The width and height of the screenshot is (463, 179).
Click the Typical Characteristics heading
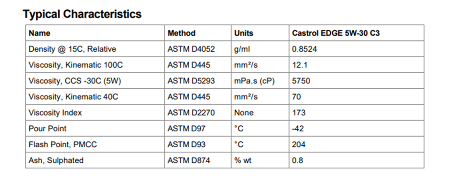click(82, 14)
